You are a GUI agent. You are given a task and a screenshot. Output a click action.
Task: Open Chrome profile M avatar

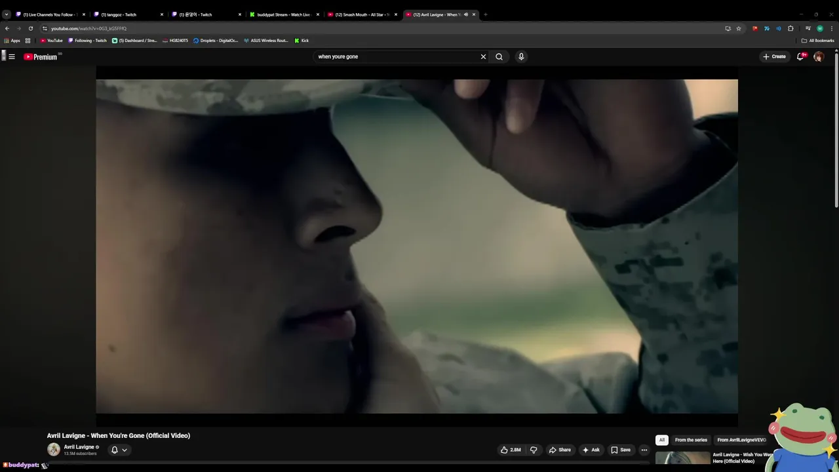[x=820, y=28]
